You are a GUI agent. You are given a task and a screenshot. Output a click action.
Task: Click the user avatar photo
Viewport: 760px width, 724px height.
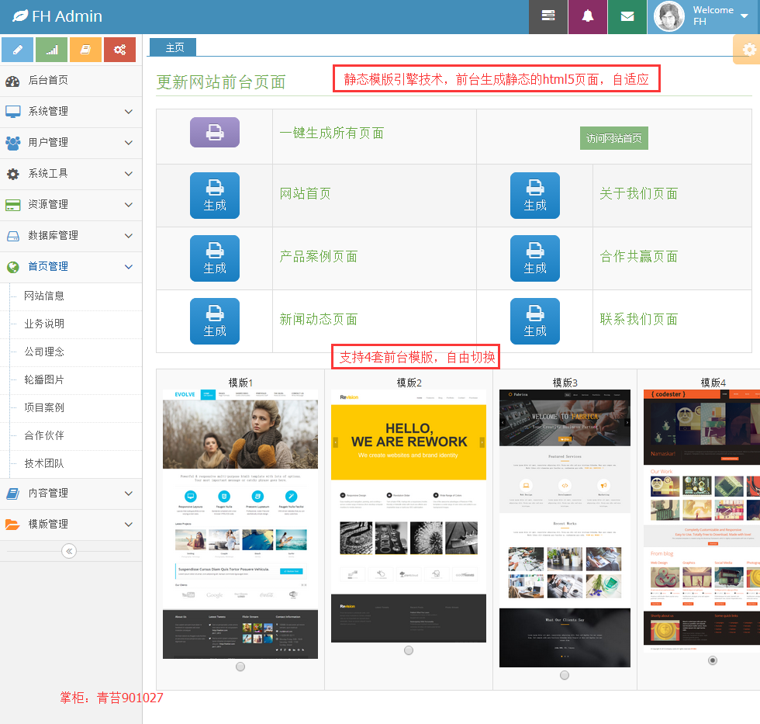(668, 16)
